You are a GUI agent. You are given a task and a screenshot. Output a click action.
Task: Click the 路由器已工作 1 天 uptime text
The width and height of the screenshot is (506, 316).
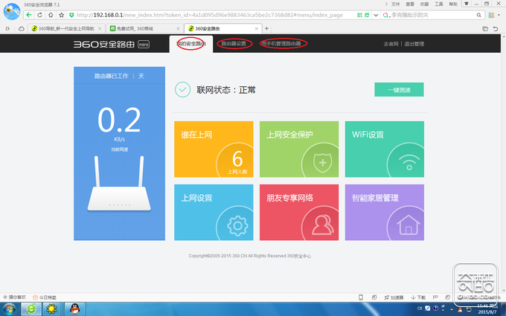[x=119, y=76]
